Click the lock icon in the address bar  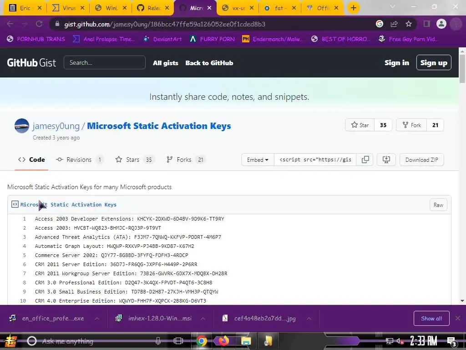click(x=57, y=24)
